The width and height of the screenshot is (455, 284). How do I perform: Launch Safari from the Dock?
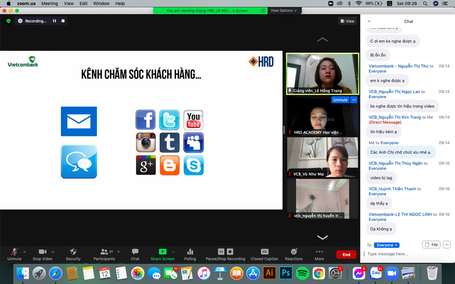[x=56, y=273]
